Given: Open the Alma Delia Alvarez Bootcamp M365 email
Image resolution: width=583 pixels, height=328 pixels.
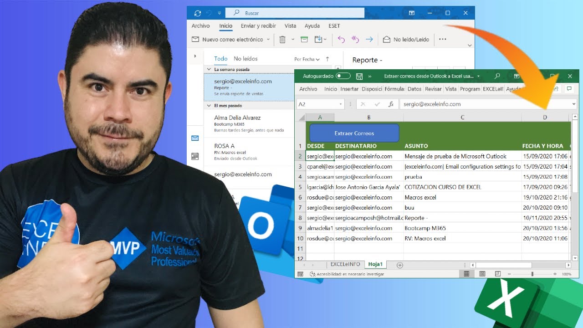Looking at the screenshot, I should coord(249,123).
